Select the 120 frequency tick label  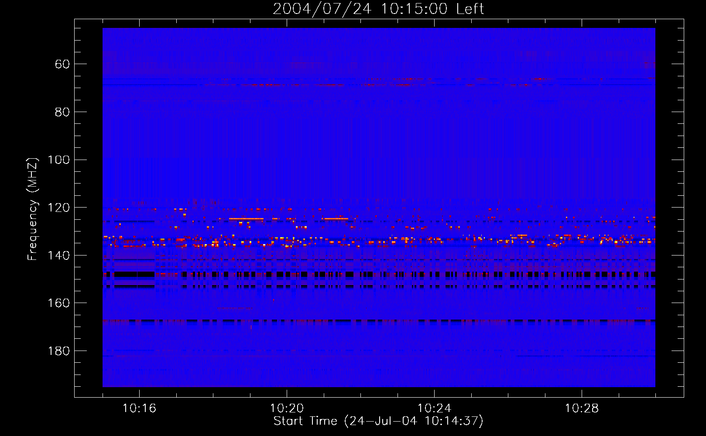tap(58, 208)
